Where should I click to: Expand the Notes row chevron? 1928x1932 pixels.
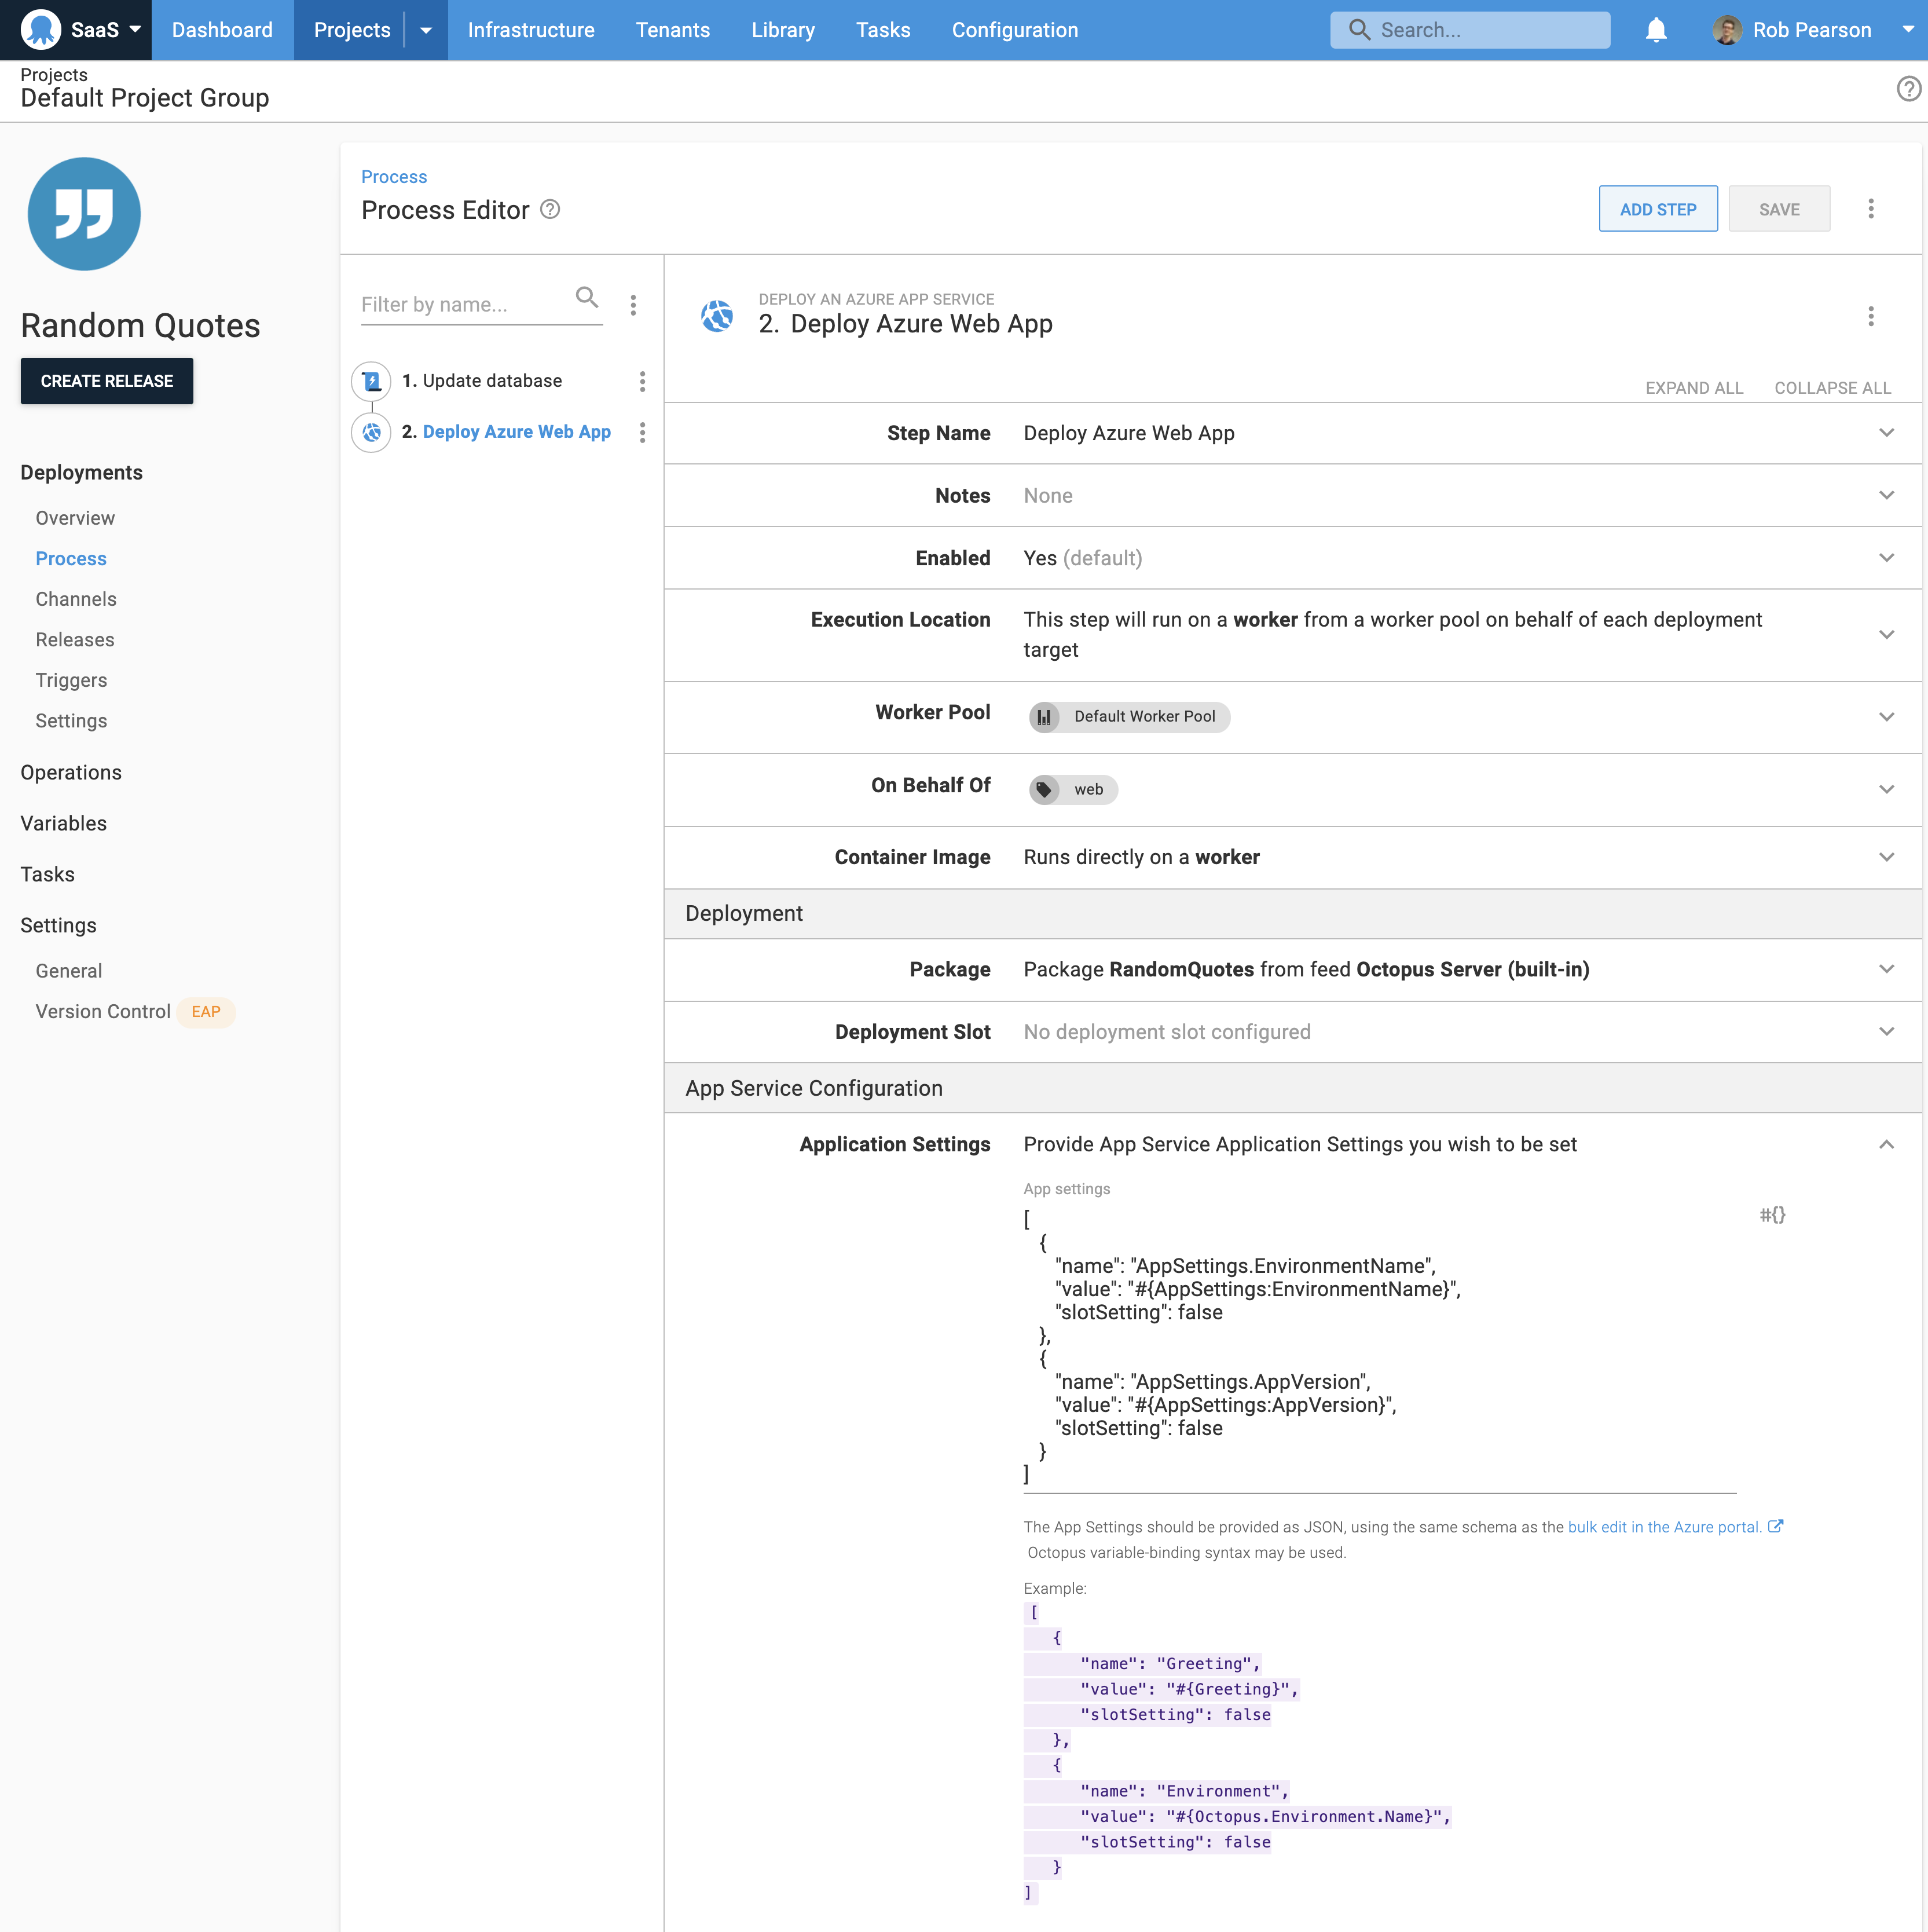(1886, 495)
